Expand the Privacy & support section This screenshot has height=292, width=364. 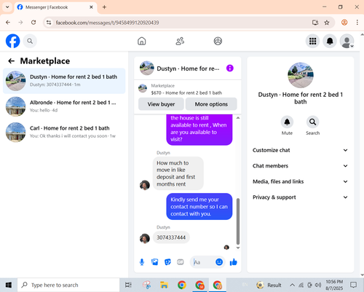pyautogui.click(x=301, y=197)
